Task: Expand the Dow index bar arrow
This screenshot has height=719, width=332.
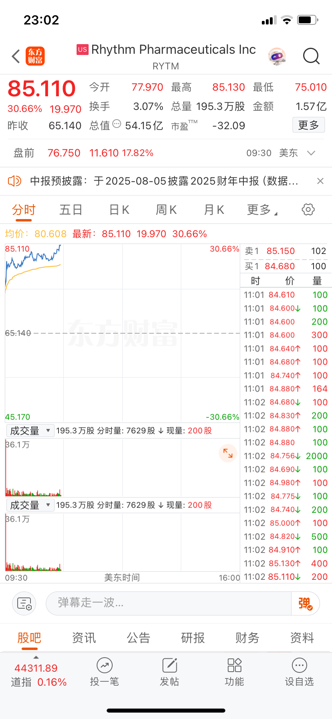Action: 36,657
